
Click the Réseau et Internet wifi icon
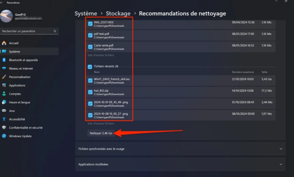point(4,69)
